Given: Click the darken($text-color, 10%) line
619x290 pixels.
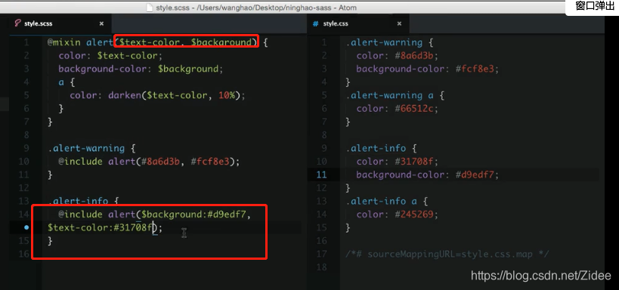Looking at the screenshot, I should coord(157,95).
